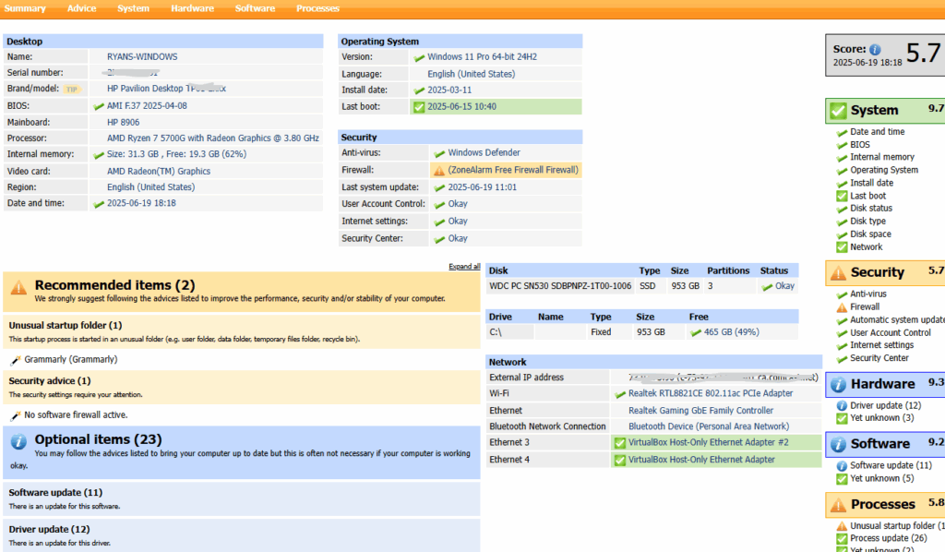Open Disk status under System score
This screenshot has width=945, height=552.
[x=871, y=209]
